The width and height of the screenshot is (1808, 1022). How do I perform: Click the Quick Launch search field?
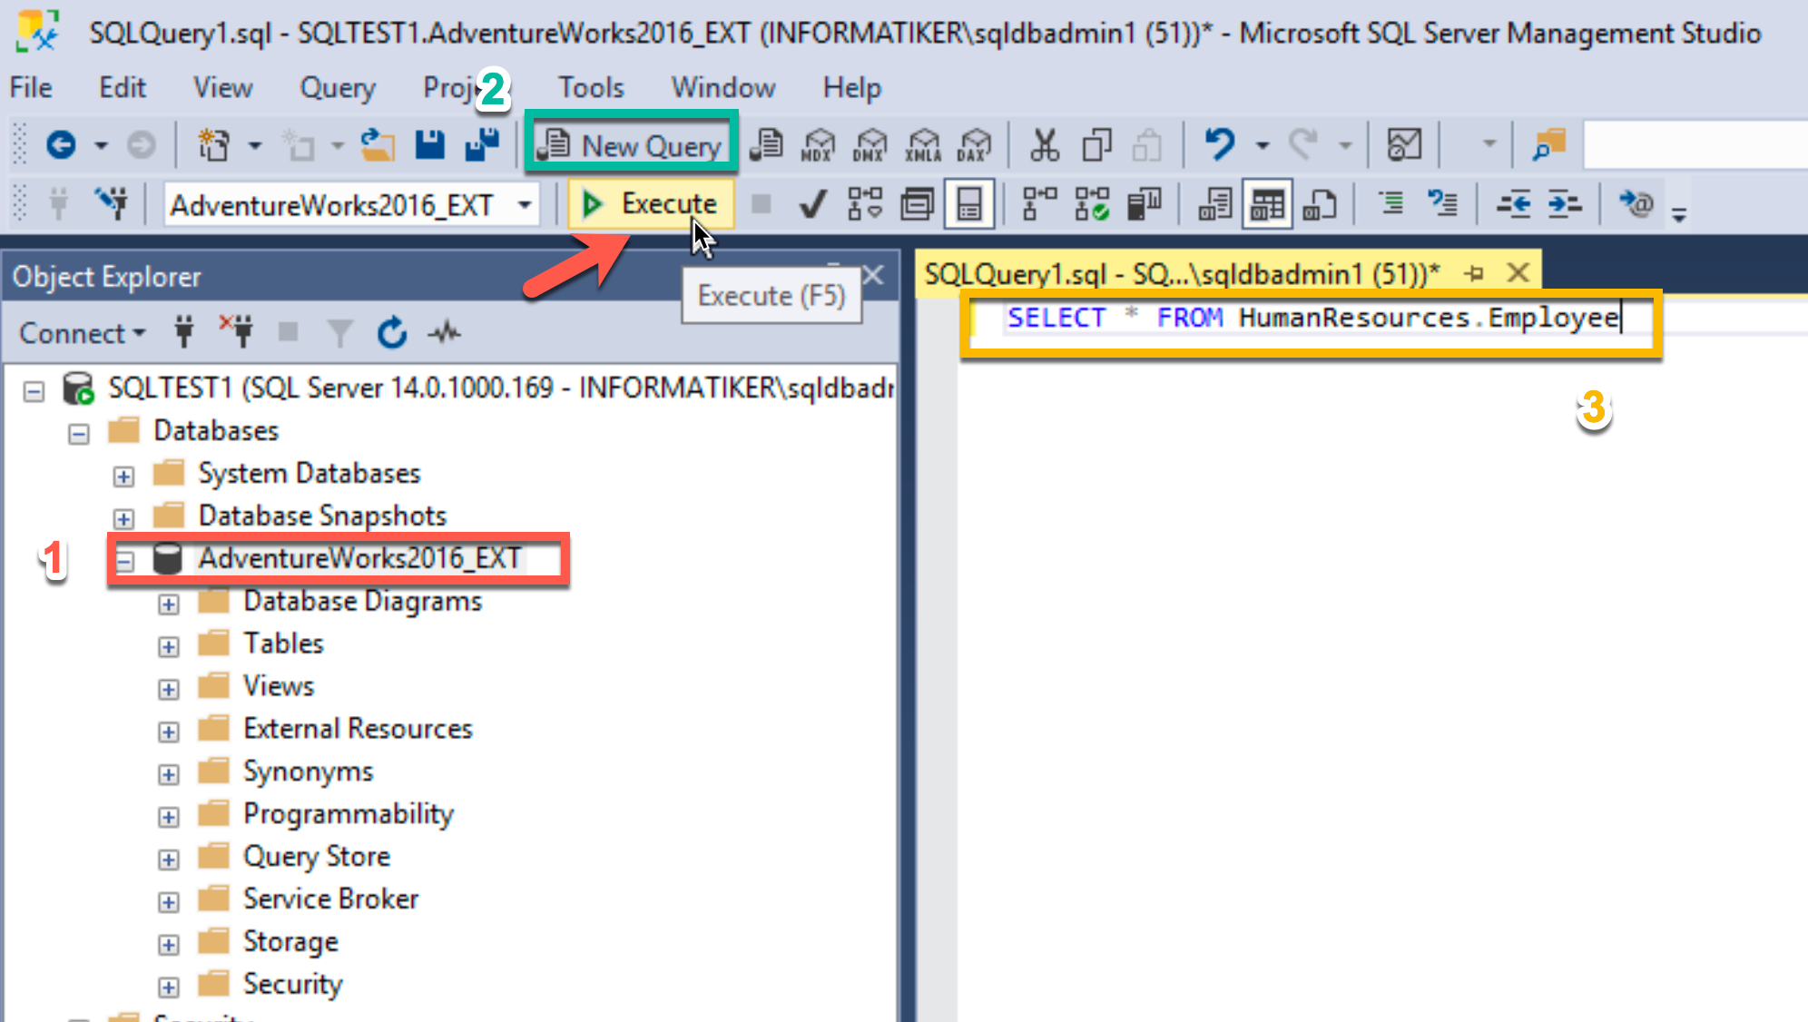[x=1695, y=145]
